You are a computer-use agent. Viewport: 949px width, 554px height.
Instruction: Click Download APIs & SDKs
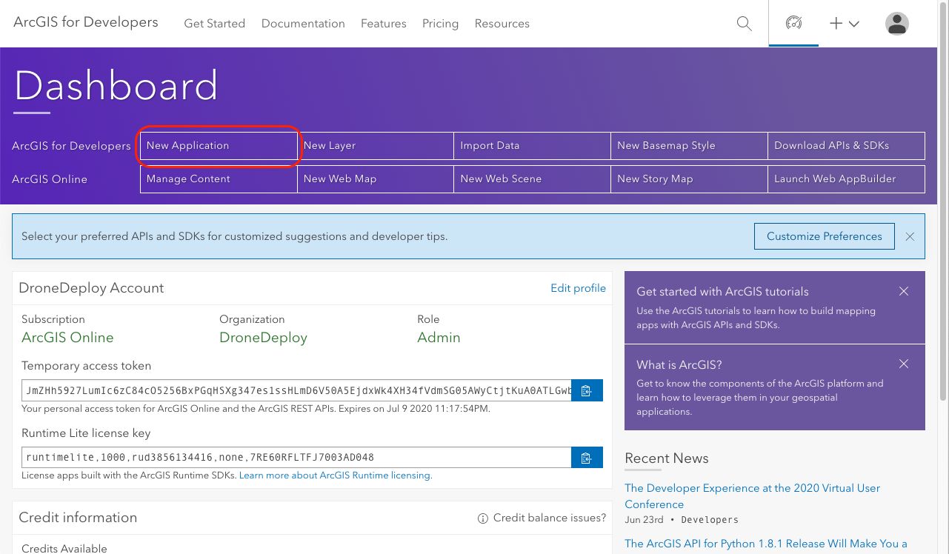tap(847, 146)
